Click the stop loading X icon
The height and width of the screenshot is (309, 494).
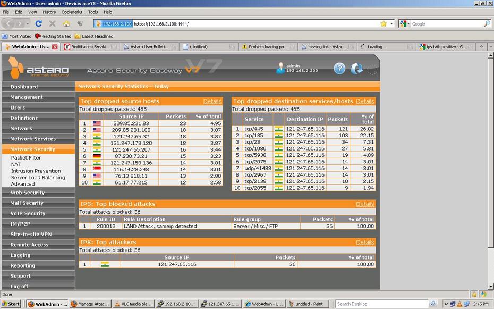click(53, 23)
